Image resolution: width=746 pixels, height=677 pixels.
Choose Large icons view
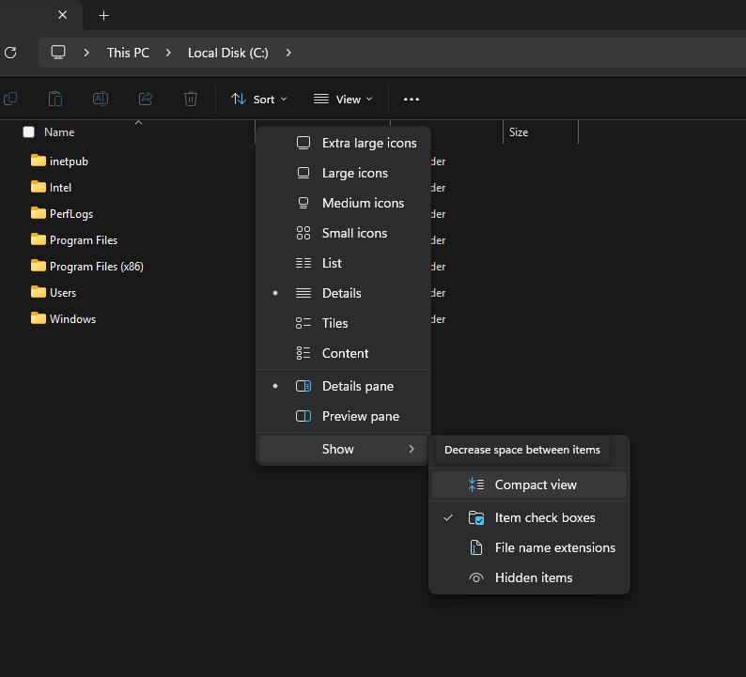coord(344,173)
